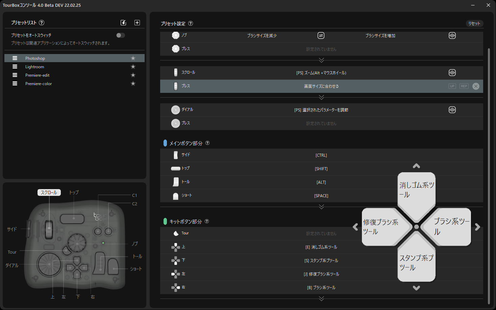Image resolution: width=496 pixels, height=310 pixels.
Task: Remove the 画面サイズに合わせる assignment with X icon
Action: coord(476,86)
